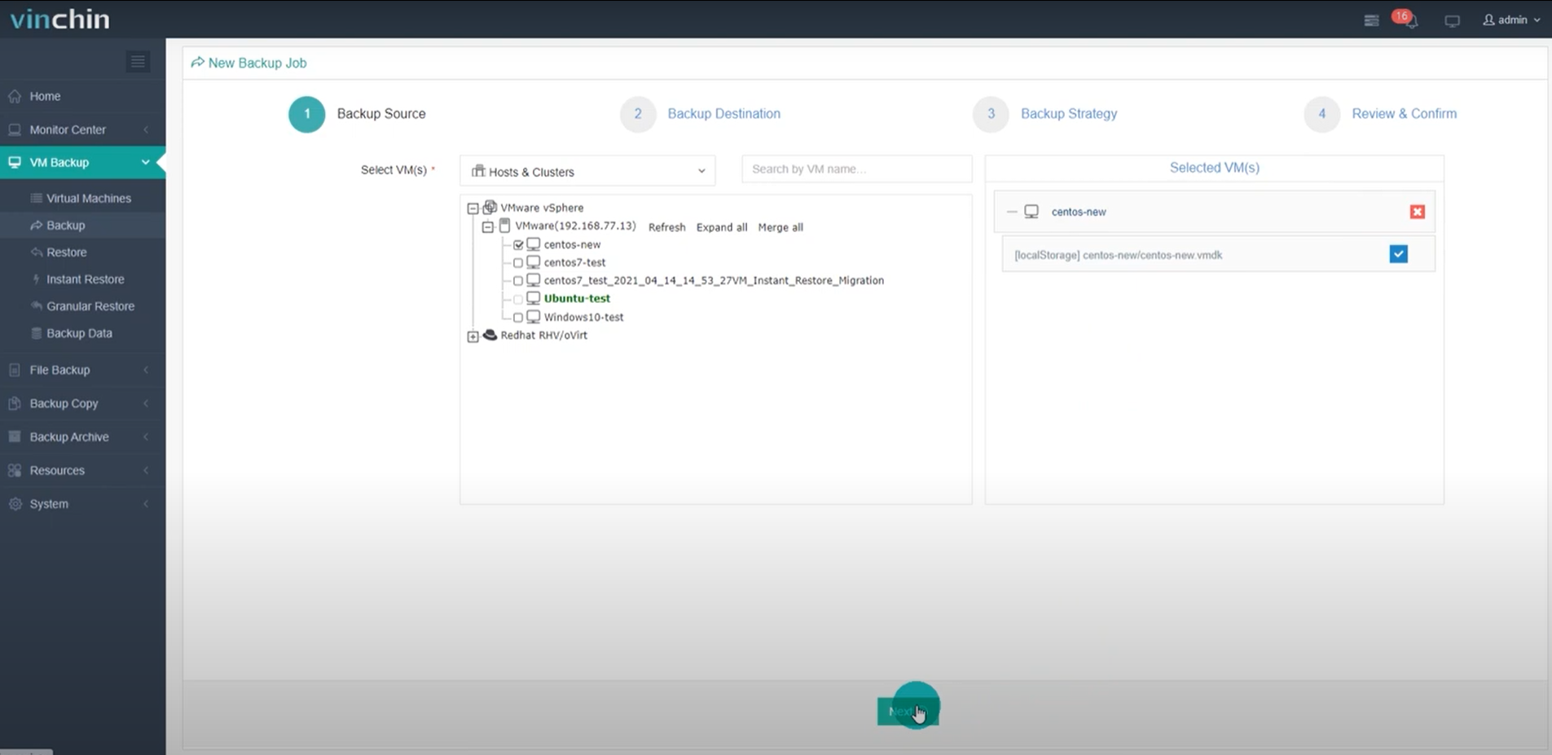
Task: Open Restore submenu item
Action: coord(66,252)
